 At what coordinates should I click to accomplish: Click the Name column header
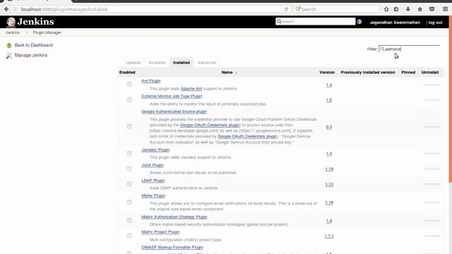(227, 72)
